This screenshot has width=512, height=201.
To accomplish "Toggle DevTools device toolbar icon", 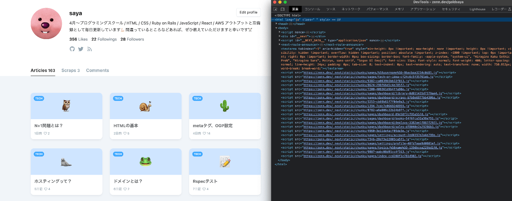I will (283, 9).
